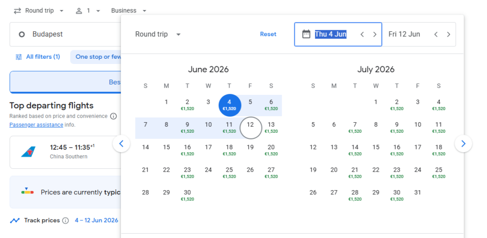Image resolution: width=487 pixels, height=238 pixels.
Task: Select July 2 in the calendar
Action: coord(397,105)
